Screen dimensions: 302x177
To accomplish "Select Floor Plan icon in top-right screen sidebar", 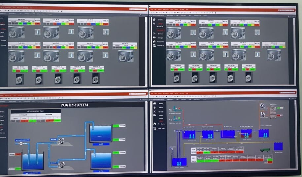I will [x=154, y=46].
